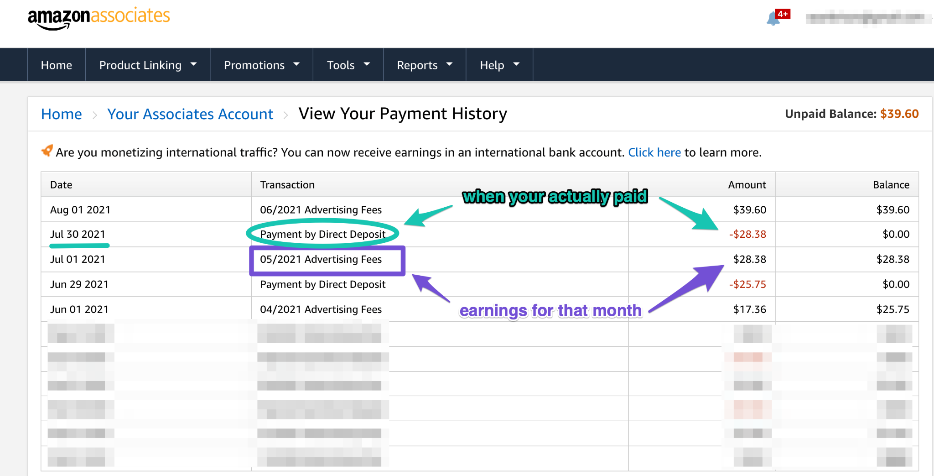Click the $25.75 balance value
The width and height of the screenshot is (934, 476).
[893, 309]
